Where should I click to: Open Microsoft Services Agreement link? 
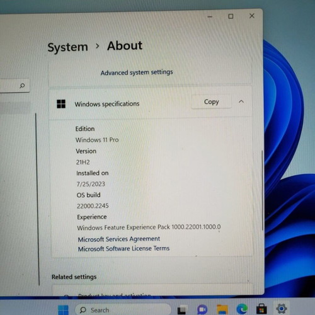119,239
